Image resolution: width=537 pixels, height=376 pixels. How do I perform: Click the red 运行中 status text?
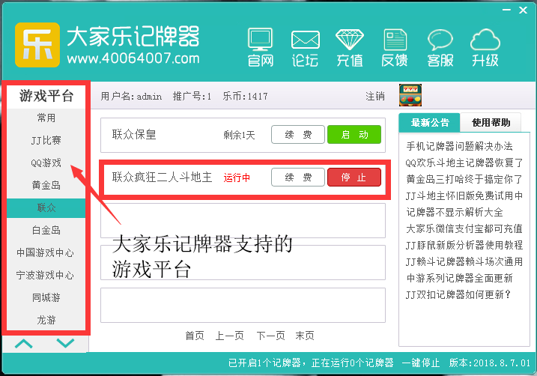(237, 178)
